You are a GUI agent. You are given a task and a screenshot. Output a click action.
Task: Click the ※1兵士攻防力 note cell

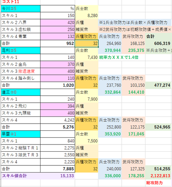click(x=135, y=23)
